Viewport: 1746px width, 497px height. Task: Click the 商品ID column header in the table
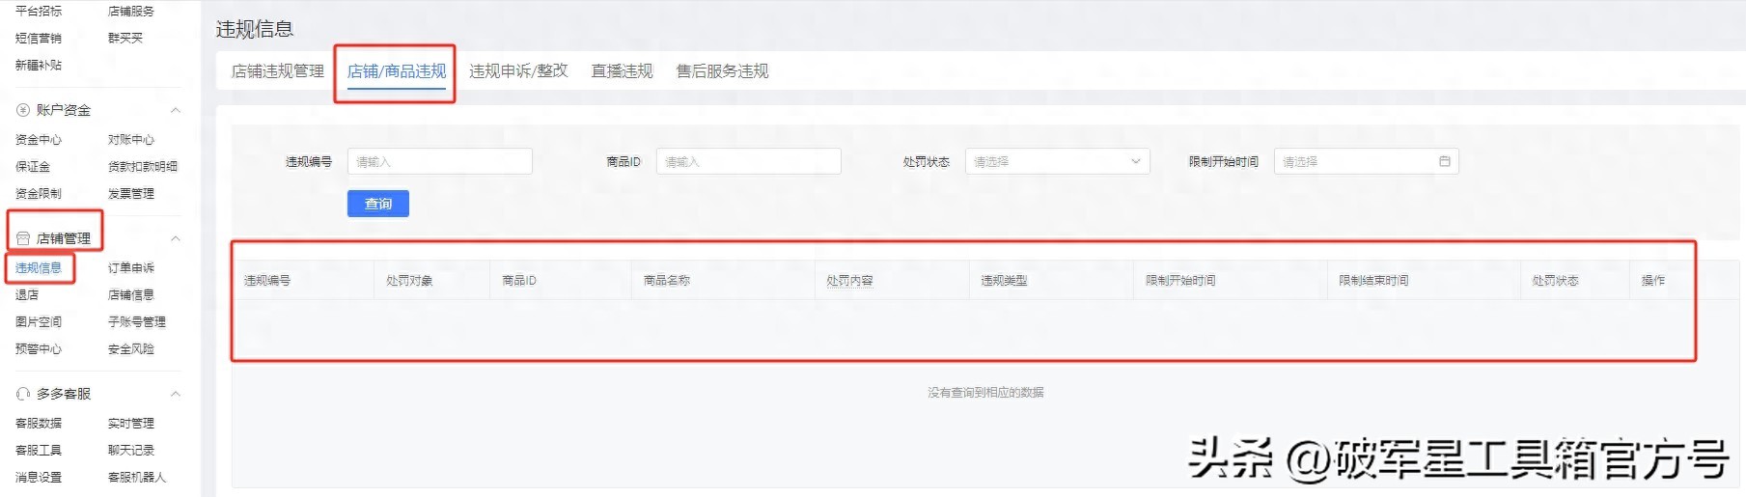(519, 281)
